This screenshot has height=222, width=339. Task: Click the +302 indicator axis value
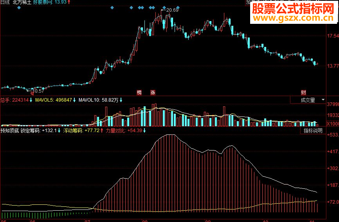click(x=333, y=168)
